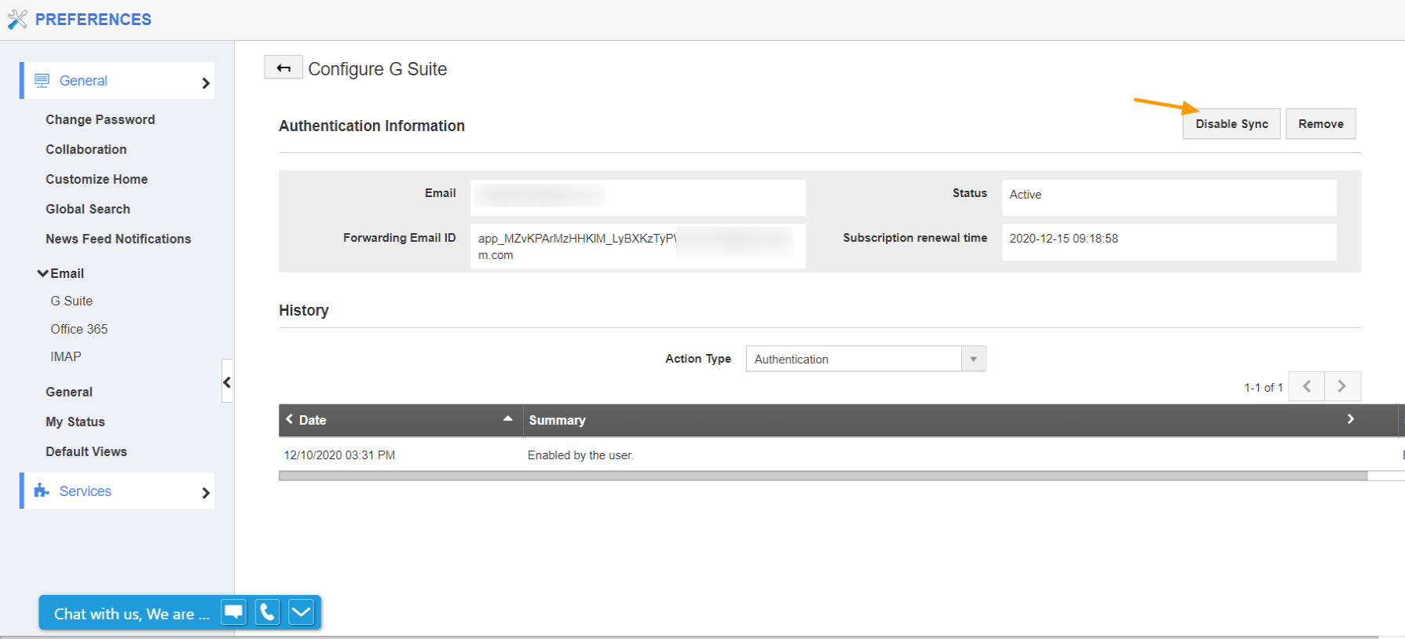Click the Remove button
This screenshot has height=639, width=1405.
1320,124
